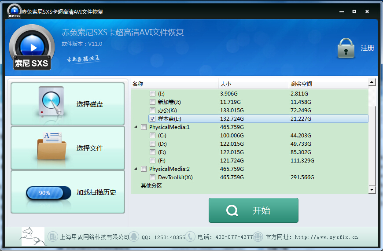Click the hard disk icon for 选择磁盘
Screen dimensions: 383x251
(52, 101)
